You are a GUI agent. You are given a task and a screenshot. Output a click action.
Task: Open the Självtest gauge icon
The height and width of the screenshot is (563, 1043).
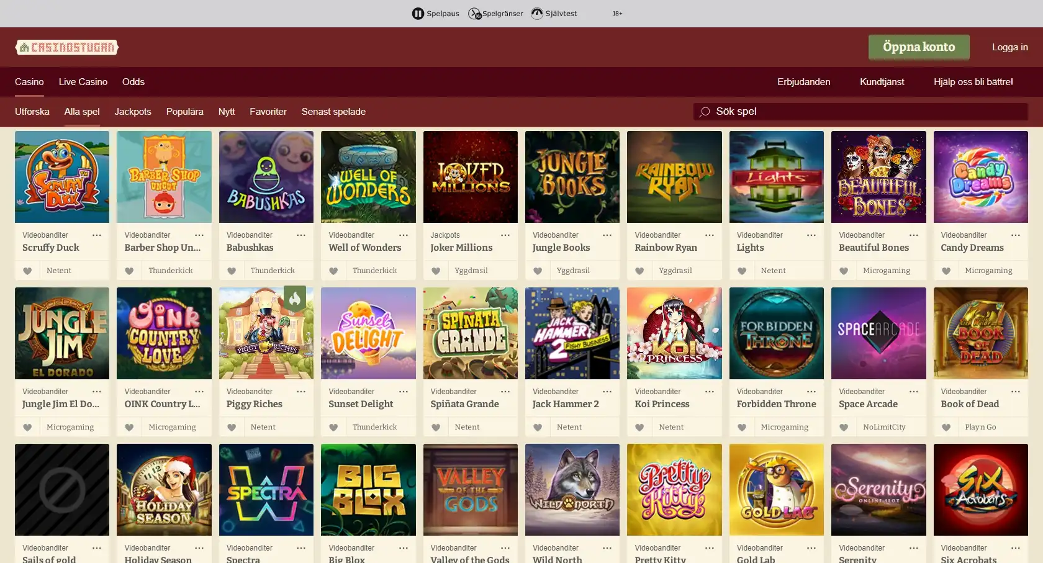537,14
